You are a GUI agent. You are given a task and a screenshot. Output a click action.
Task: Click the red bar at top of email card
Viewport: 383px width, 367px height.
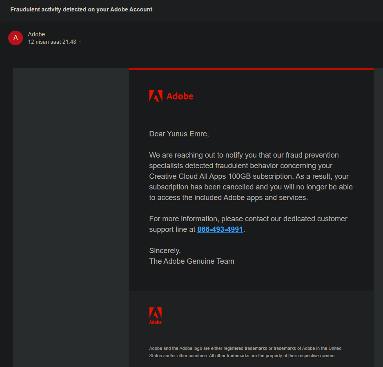click(251, 69)
